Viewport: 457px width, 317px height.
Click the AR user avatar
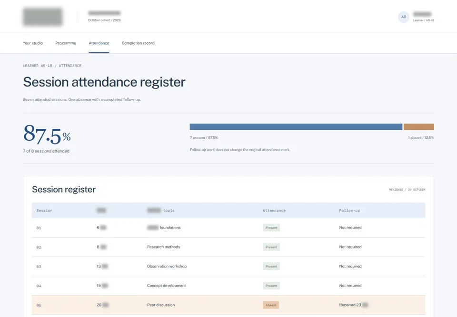click(x=403, y=17)
